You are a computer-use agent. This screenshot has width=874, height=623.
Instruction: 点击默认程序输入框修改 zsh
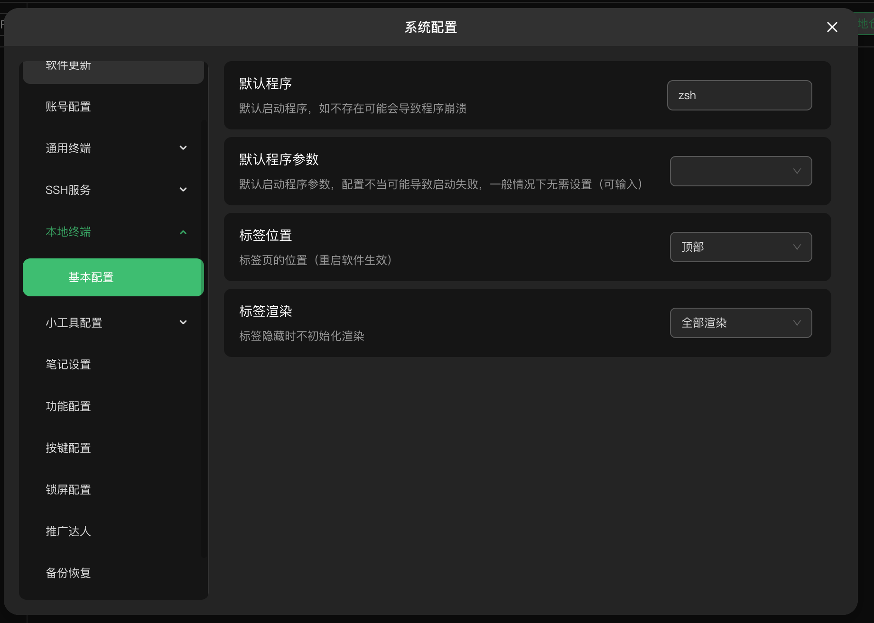click(739, 95)
